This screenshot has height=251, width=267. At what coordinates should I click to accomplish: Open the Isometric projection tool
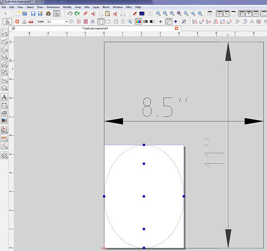tap(4, 155)
